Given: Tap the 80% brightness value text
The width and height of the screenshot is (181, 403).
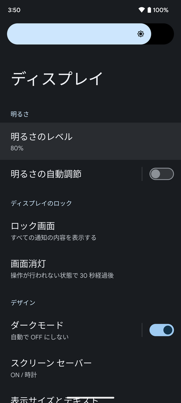Looking at the screenshot, I should [x=17, y=148].
